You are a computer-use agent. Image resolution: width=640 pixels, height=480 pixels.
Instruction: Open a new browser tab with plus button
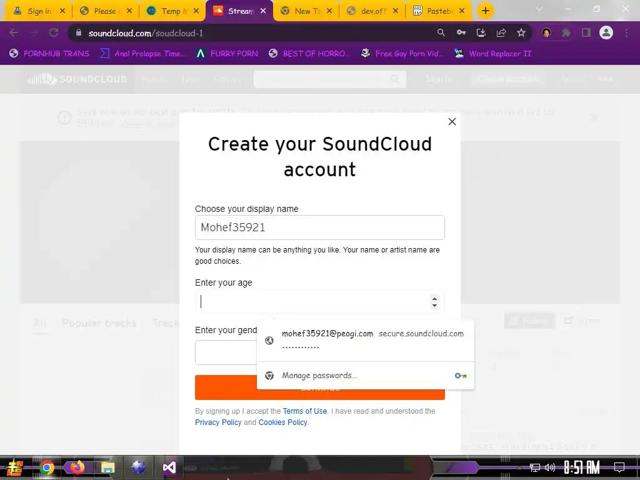click(485, 11)
